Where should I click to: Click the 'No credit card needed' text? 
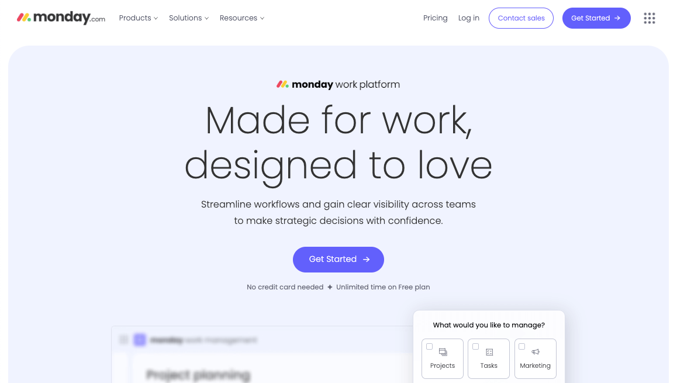[x=285, y=287]
